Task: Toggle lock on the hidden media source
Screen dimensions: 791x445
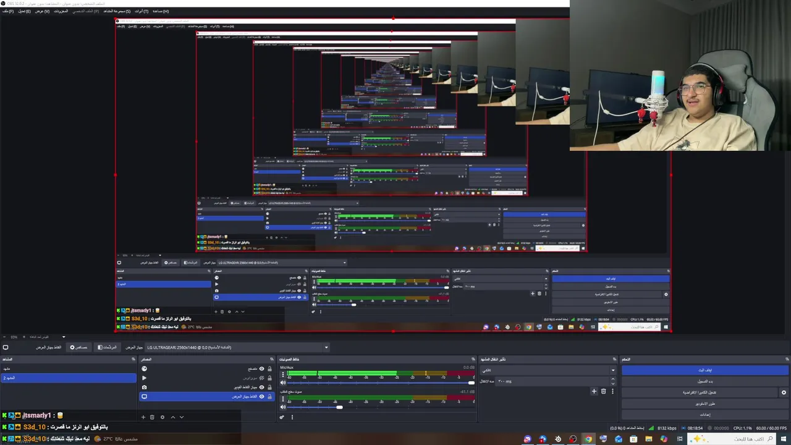Action: tap(269, 378)
